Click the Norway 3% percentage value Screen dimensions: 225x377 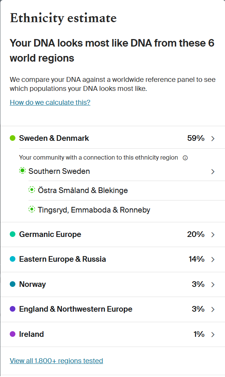[x=198, y=284]
